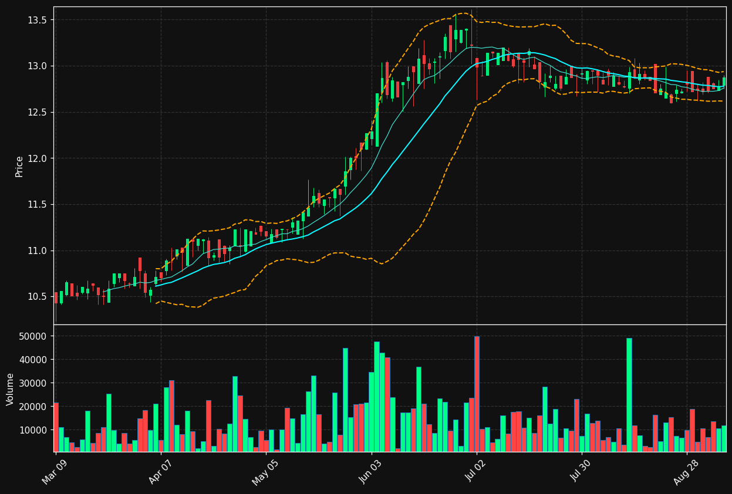Image resolution: width=732 pixels, height=494 pixels.
Task: Click the tall green volume bar between Jul 30 and Aug 28
Action: click(629, 395)
